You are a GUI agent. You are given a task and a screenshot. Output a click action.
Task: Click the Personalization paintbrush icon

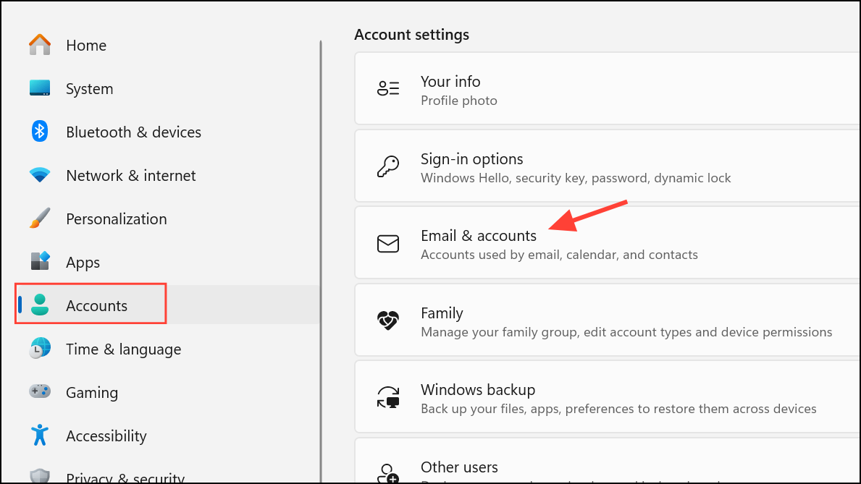point(40,218)
